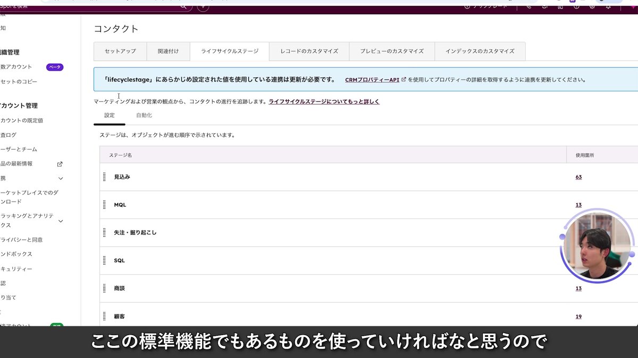Screen dimensions: 638x358
Task: Click ライフサイクルステージについてもっと詳しく link
Action: click(323, 101)
